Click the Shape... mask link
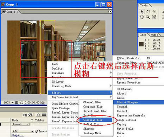Viewport: 164px width, 137px height. coord(15,135)
